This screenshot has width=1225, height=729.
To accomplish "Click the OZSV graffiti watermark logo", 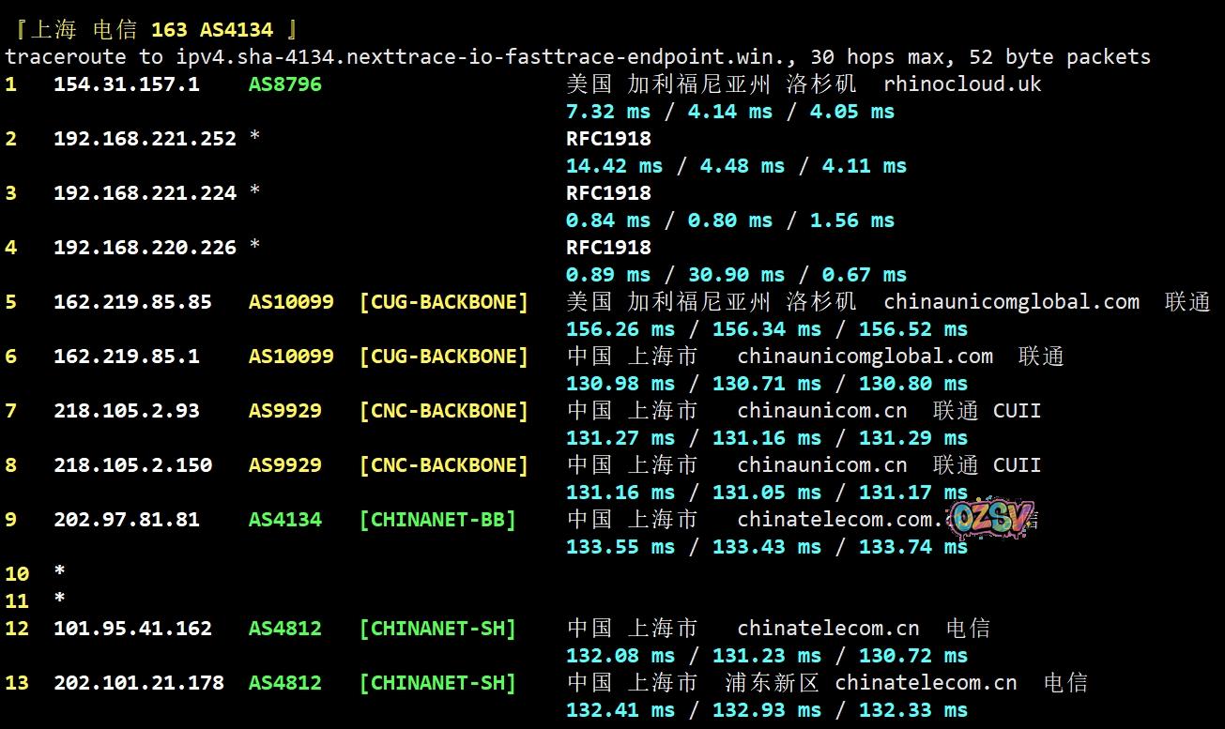I will click(992, 518).
